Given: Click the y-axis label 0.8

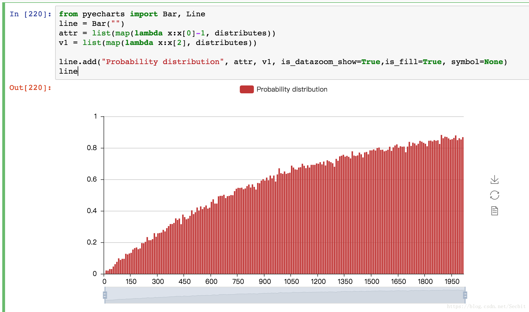Looking at the screenshot, I should point(92,148).
